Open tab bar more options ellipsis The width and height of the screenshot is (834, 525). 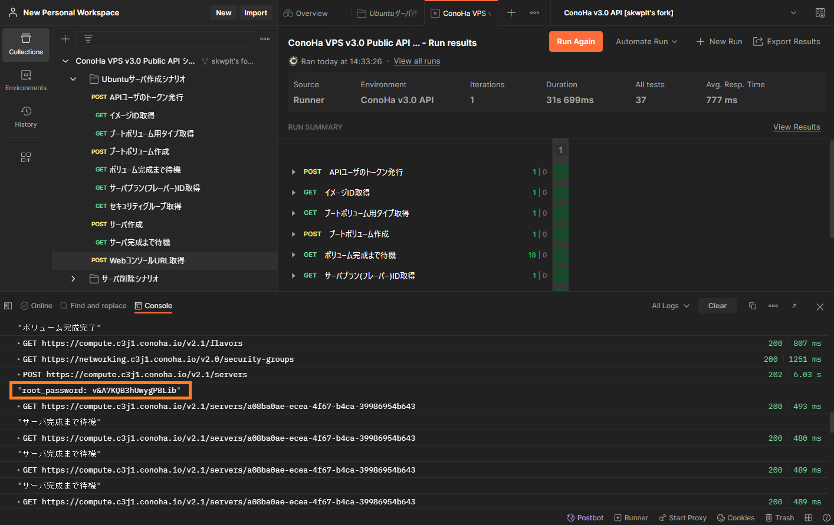[x=534, y=13]
